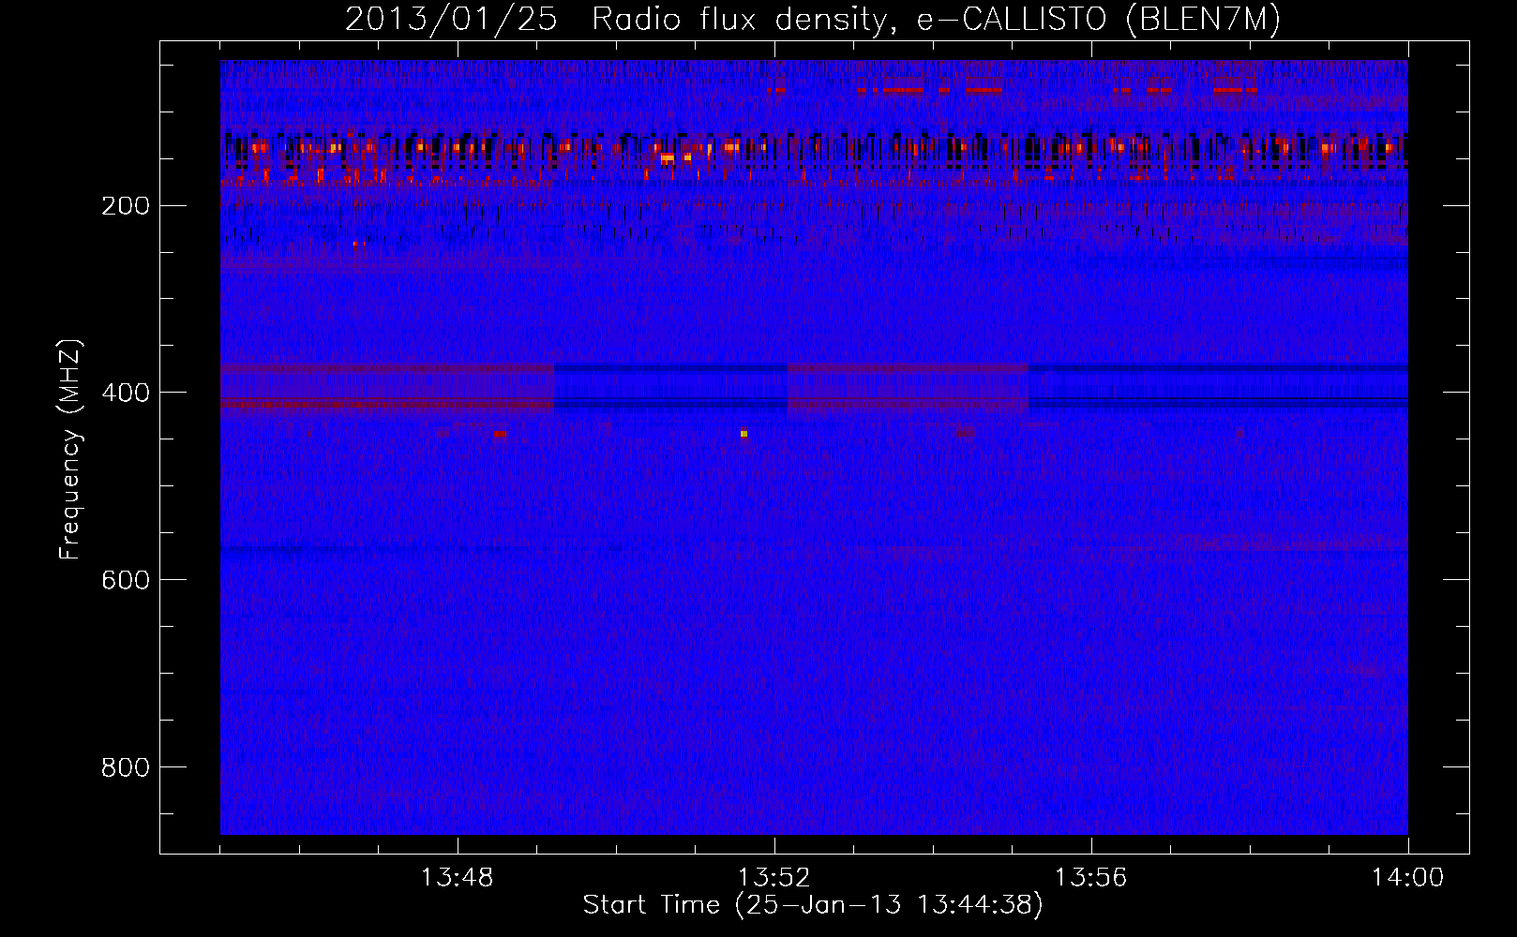This screenshot has width=1517, height=937.
Task: Click the 600 frequency tick label
Action: coord(125,581)
